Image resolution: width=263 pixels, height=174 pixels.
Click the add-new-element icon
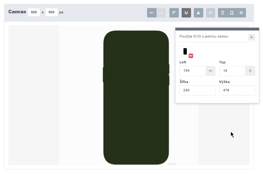pos(211,13)
